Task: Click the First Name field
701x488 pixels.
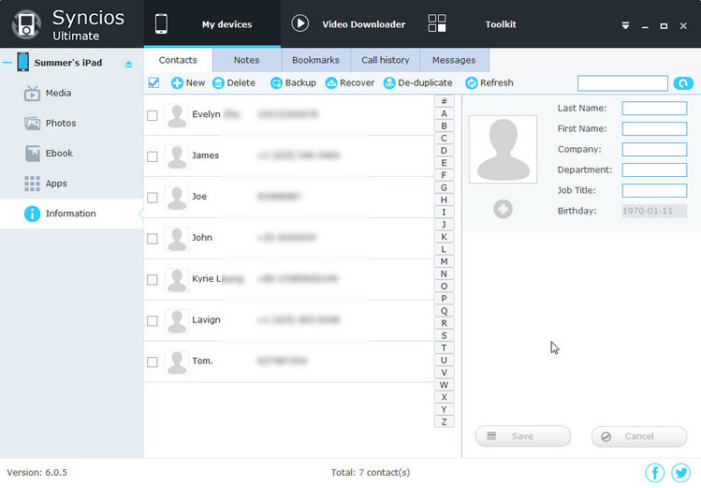Action: (654, 129)
